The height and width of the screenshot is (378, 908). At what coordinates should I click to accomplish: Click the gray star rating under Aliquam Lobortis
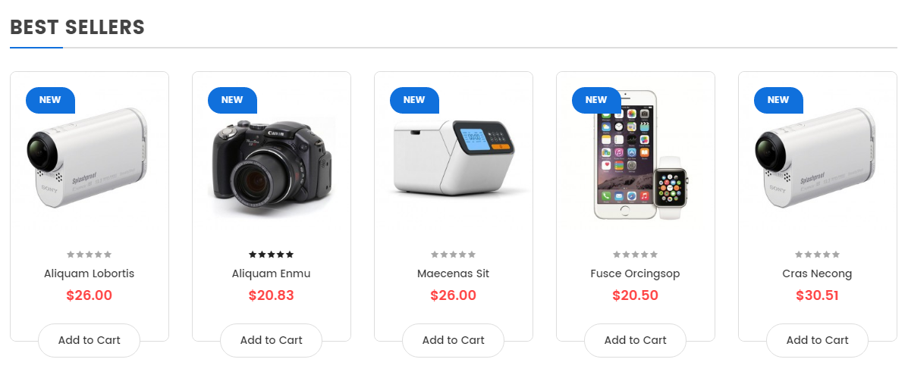[x=90, y=255]
